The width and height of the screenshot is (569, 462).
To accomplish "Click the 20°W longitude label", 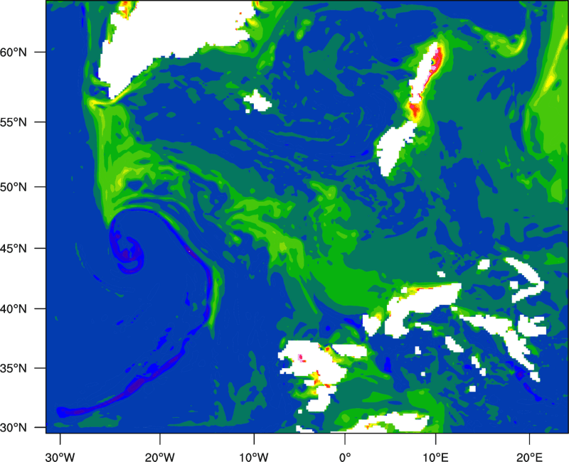I will coord(160,457).
